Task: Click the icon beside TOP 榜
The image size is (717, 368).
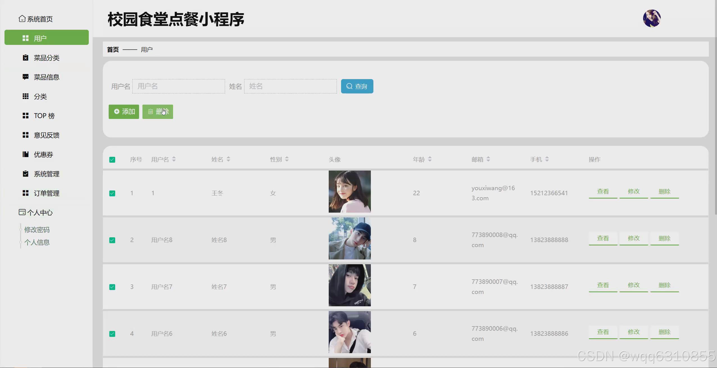Action: 26,116
